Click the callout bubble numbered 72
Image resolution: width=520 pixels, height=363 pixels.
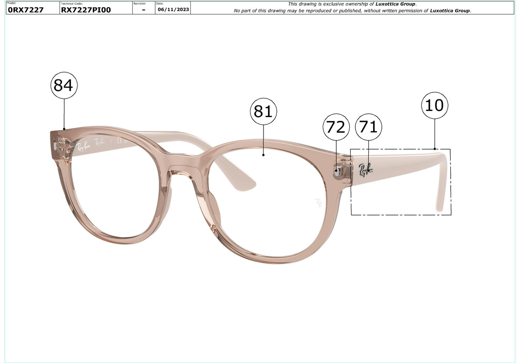tap(336, 127)
